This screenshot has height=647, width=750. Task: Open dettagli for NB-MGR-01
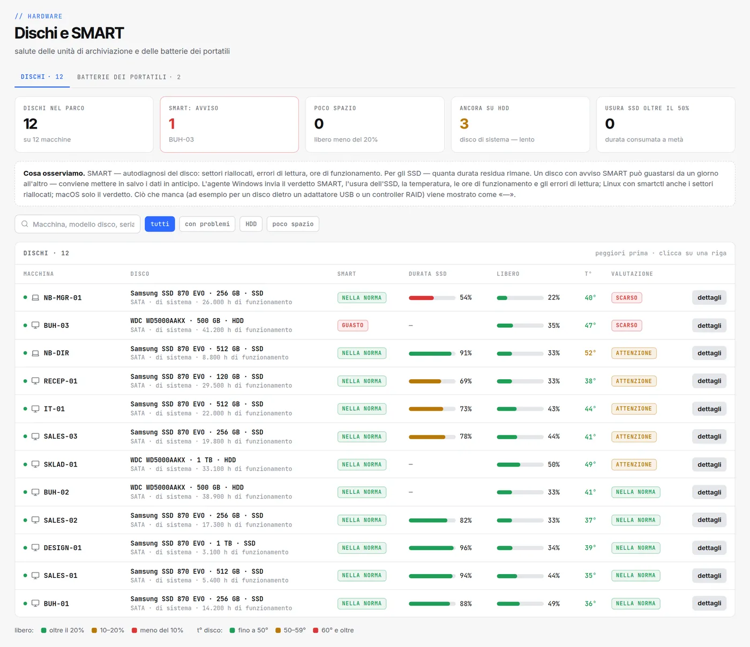click(x=709, y=298)
